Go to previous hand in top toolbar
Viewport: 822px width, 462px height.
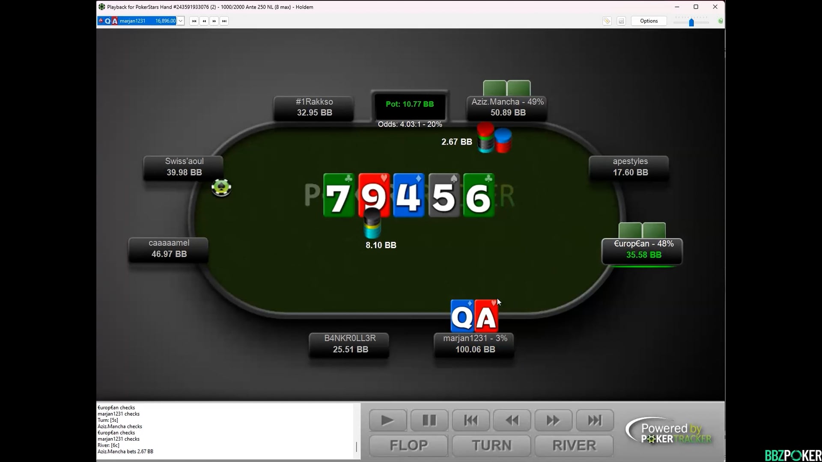(204, 21)
